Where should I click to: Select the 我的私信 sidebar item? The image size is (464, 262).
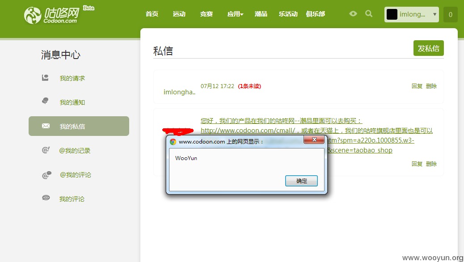(x=79, y=126)
